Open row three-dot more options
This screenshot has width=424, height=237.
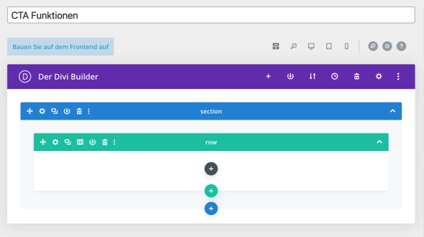(x=114, y=142)
